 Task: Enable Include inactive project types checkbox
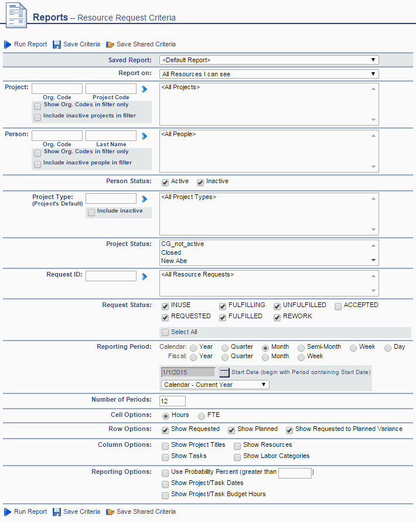tap(91, 213)
